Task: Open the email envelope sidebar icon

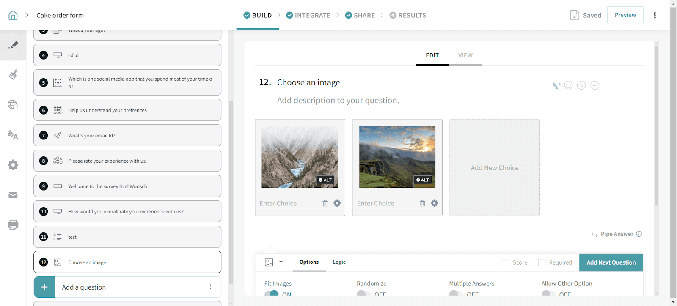Action: (x=13, y=195)
